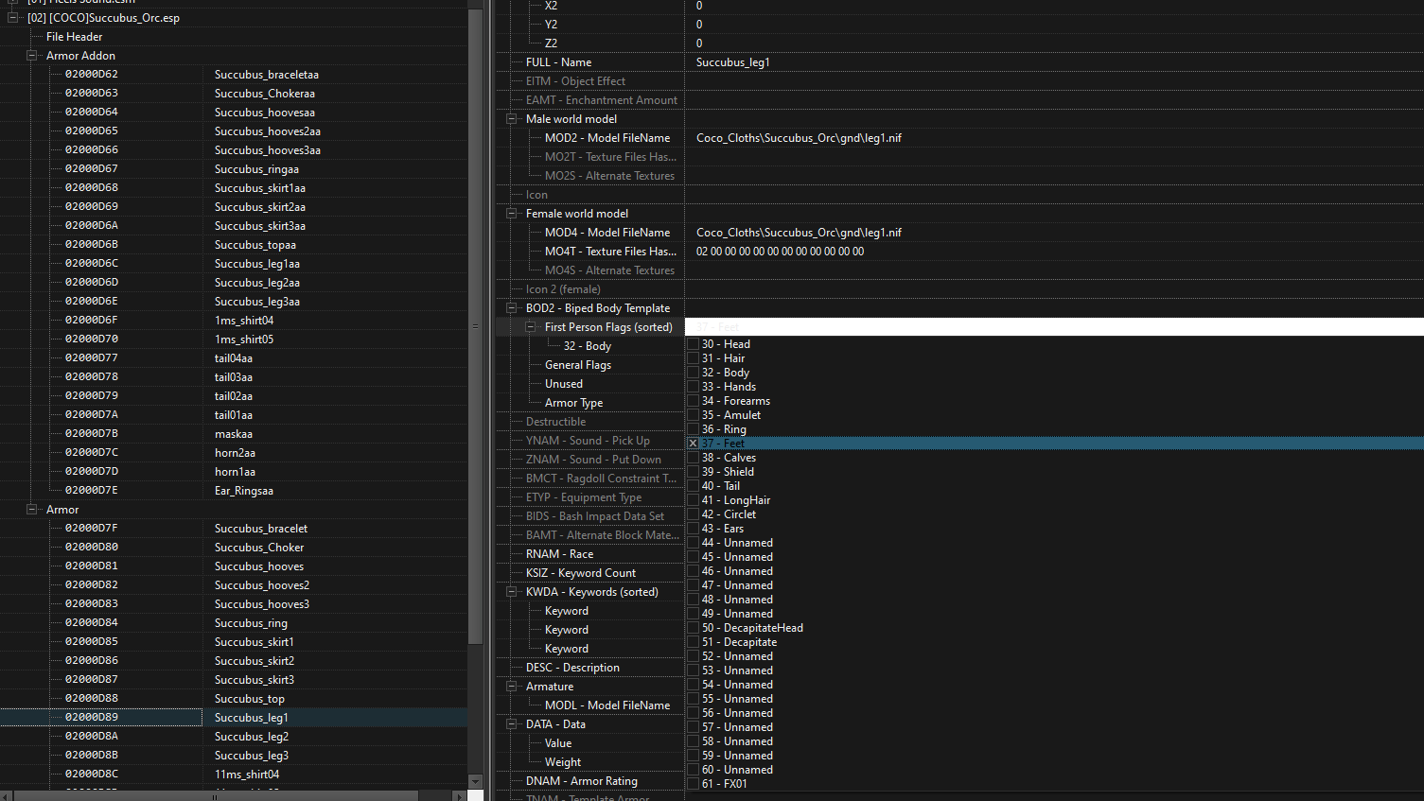Check the 41 - LongHair flag

tap(693, 500)
